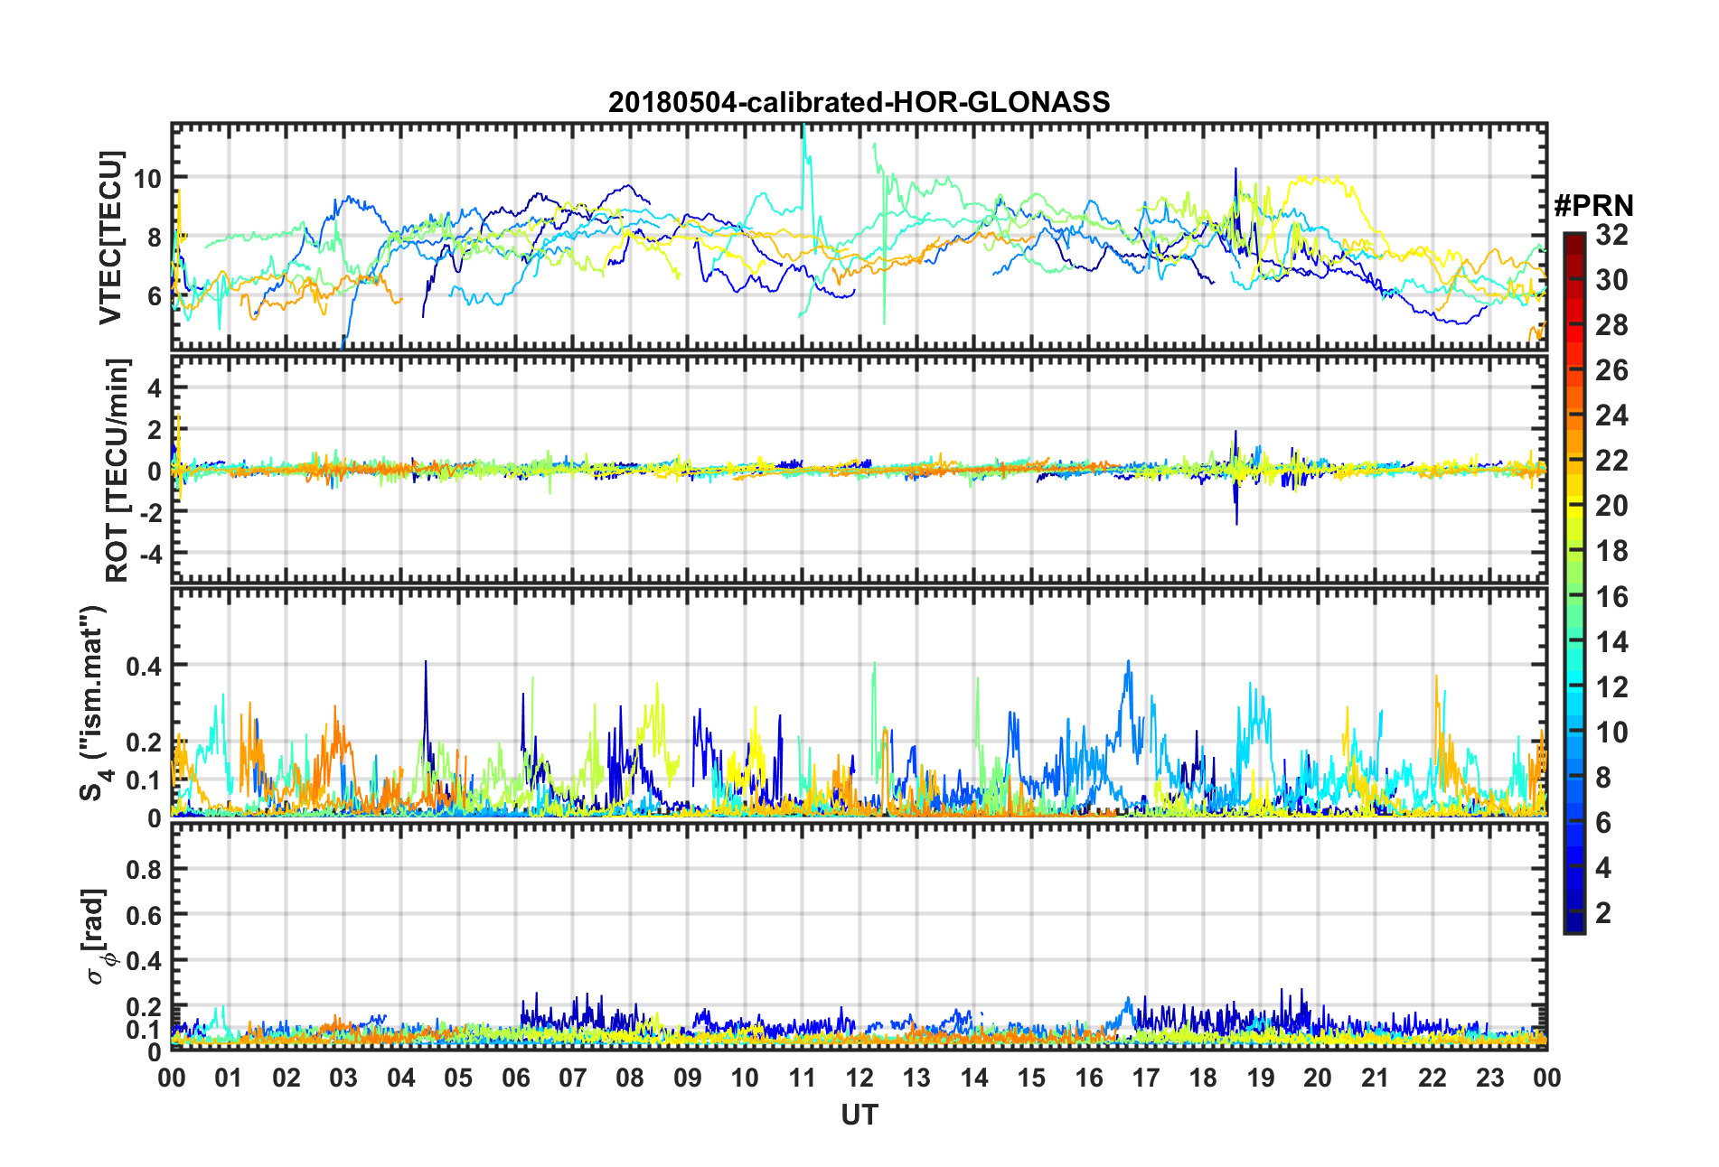The height and width of the screenshot is (1167, 1719).
Task: Click the plot title 20180504-calibrated-HOR-GLONASS
Action: pyautogui.click(x=859, y=102)
